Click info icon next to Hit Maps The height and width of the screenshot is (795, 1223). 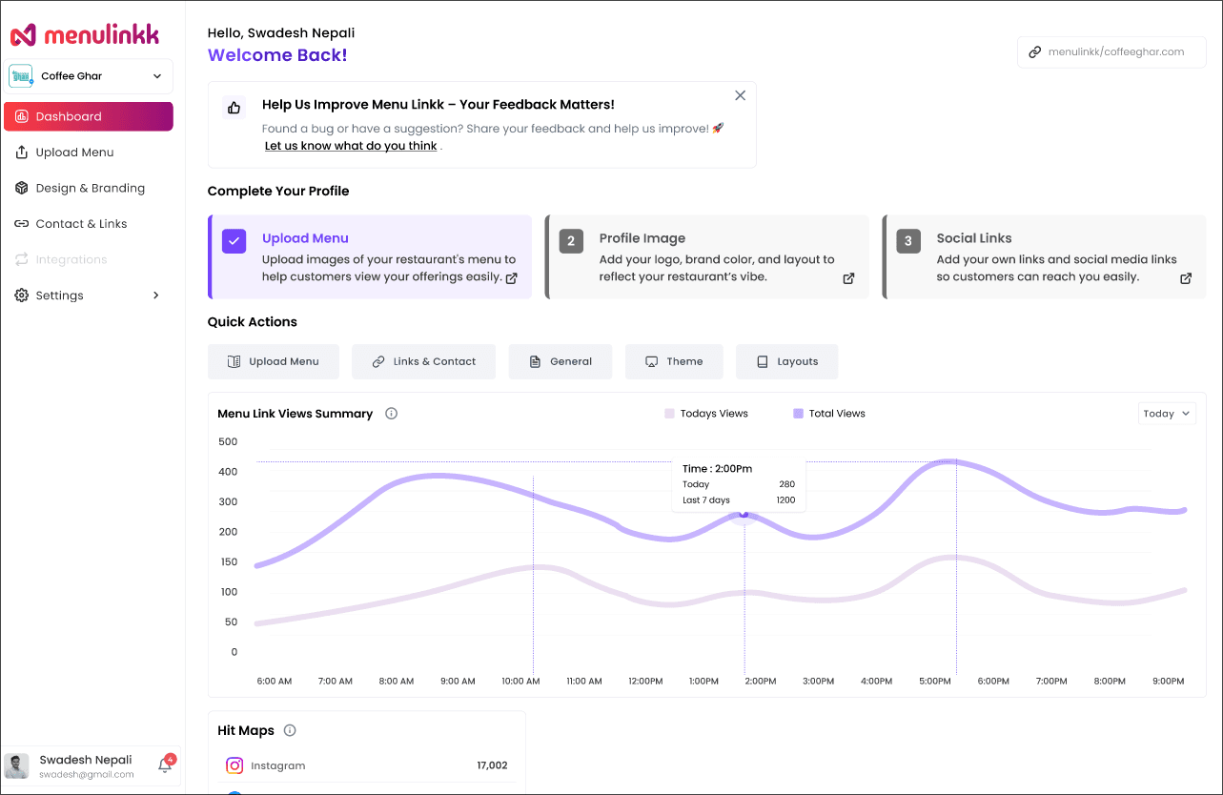tap(290, 730)
